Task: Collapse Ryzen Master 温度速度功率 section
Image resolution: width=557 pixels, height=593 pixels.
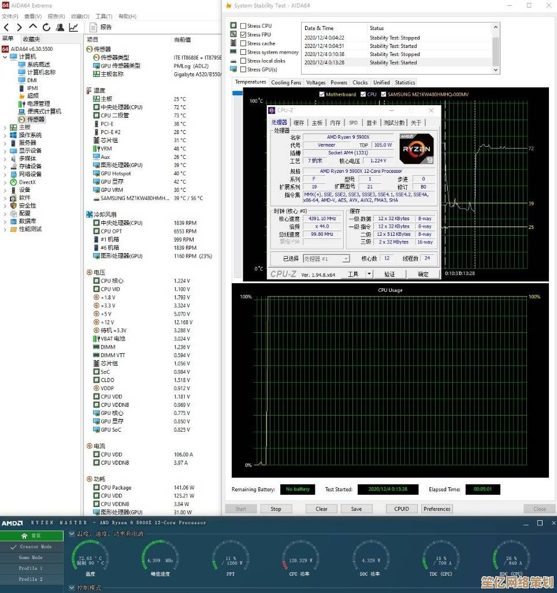Action: point(72,533)
